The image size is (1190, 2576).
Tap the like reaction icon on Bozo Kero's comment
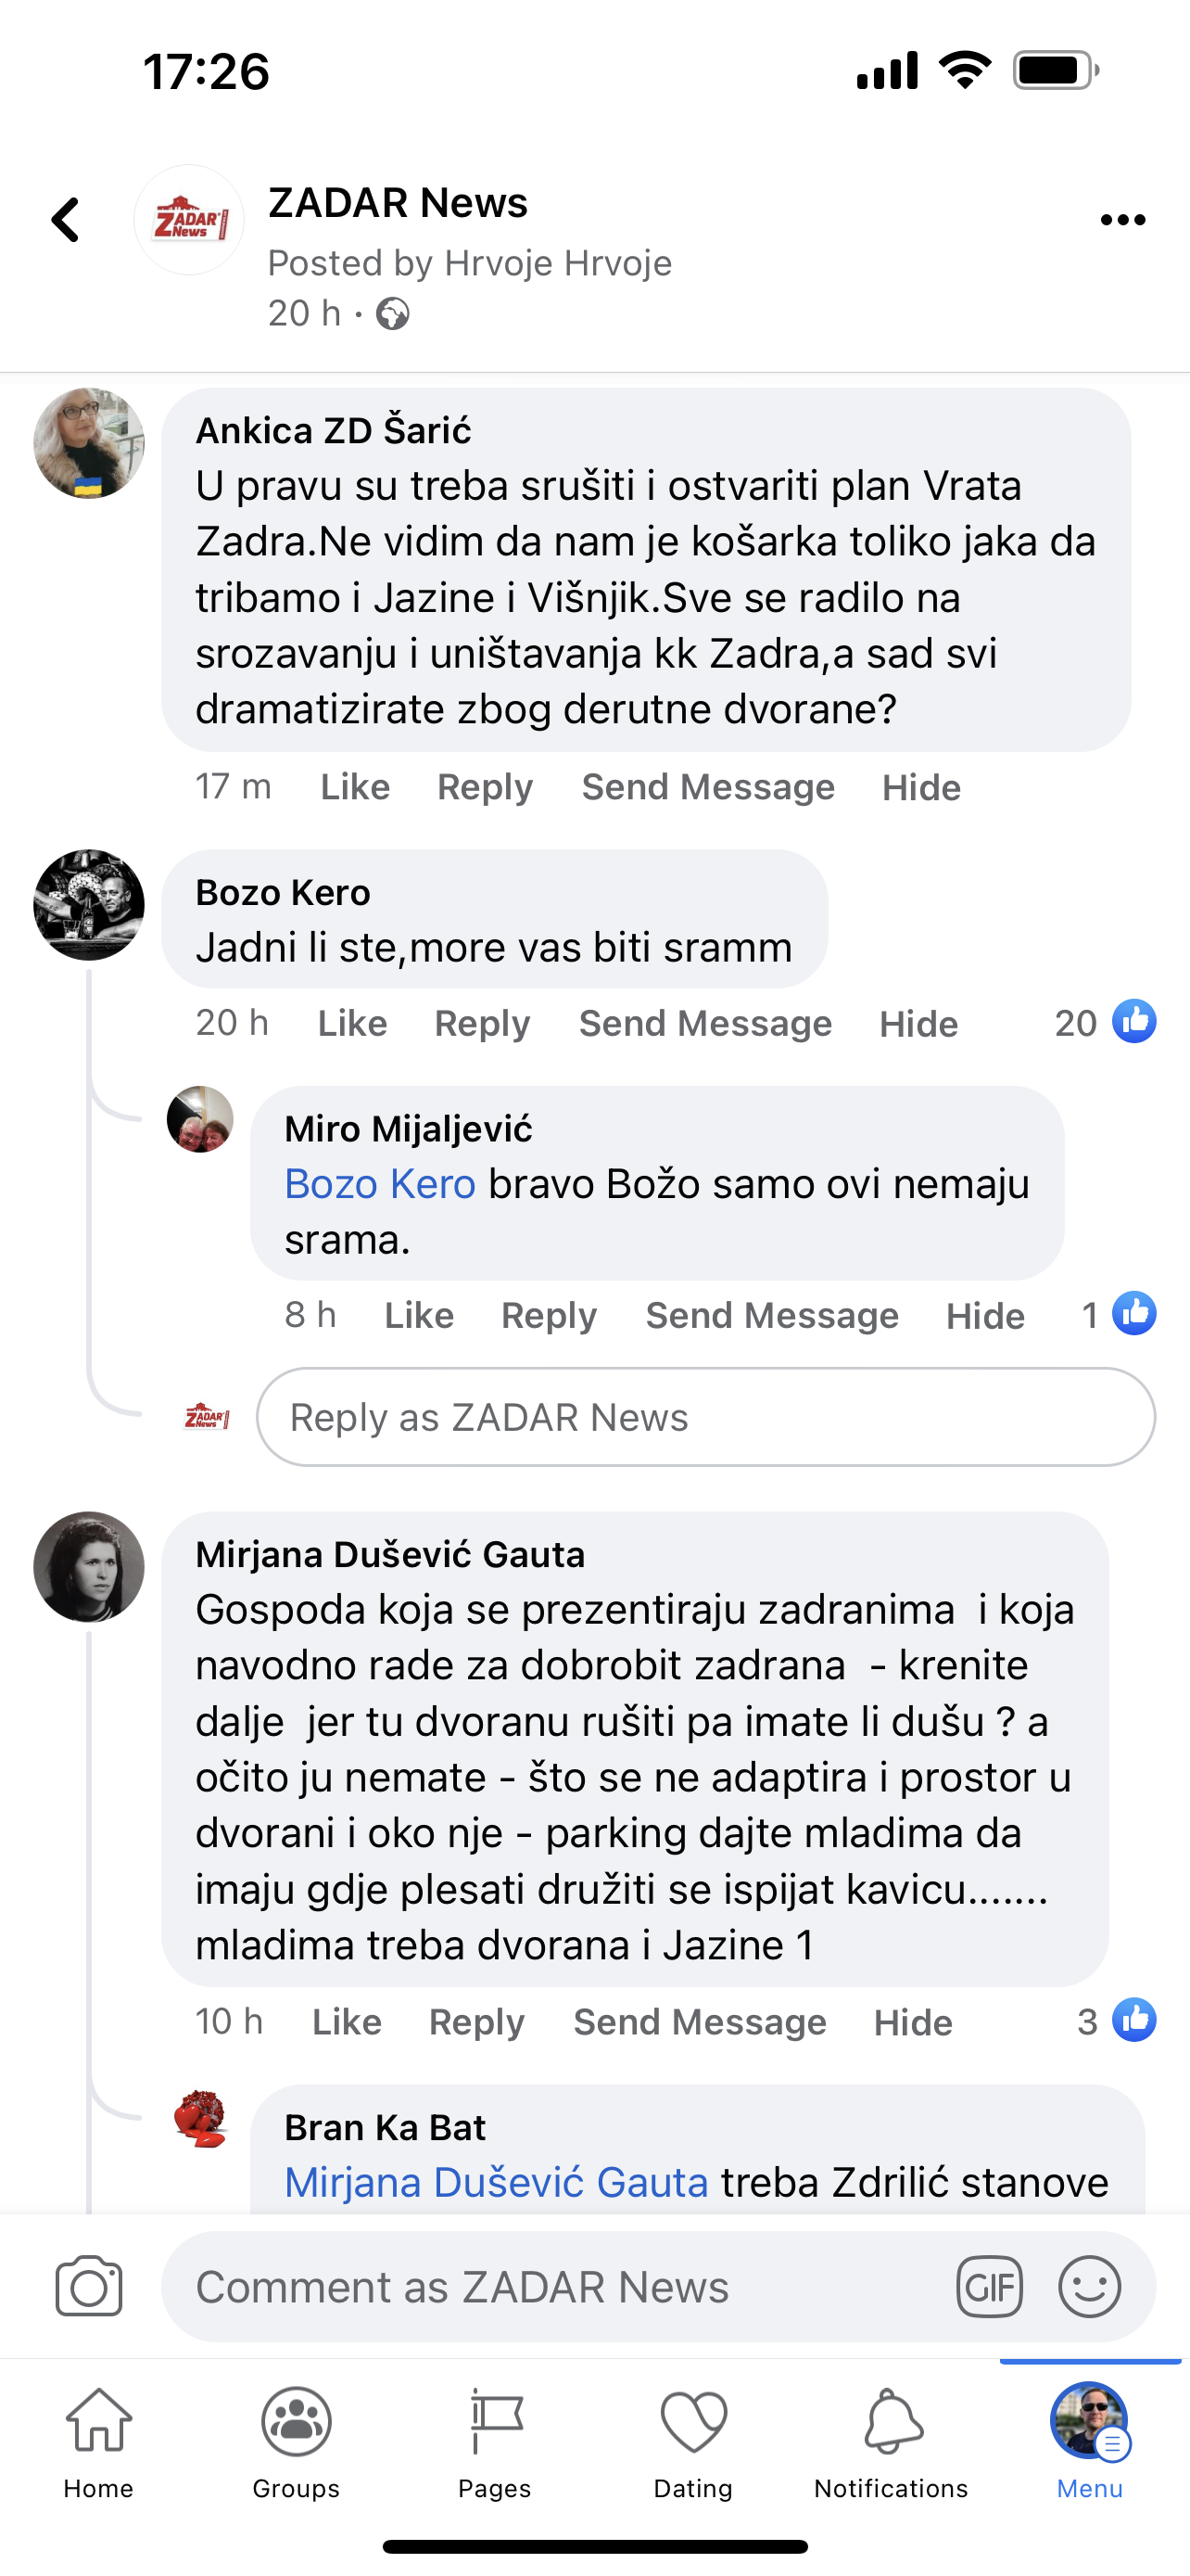click(x=1134, y=1022)
